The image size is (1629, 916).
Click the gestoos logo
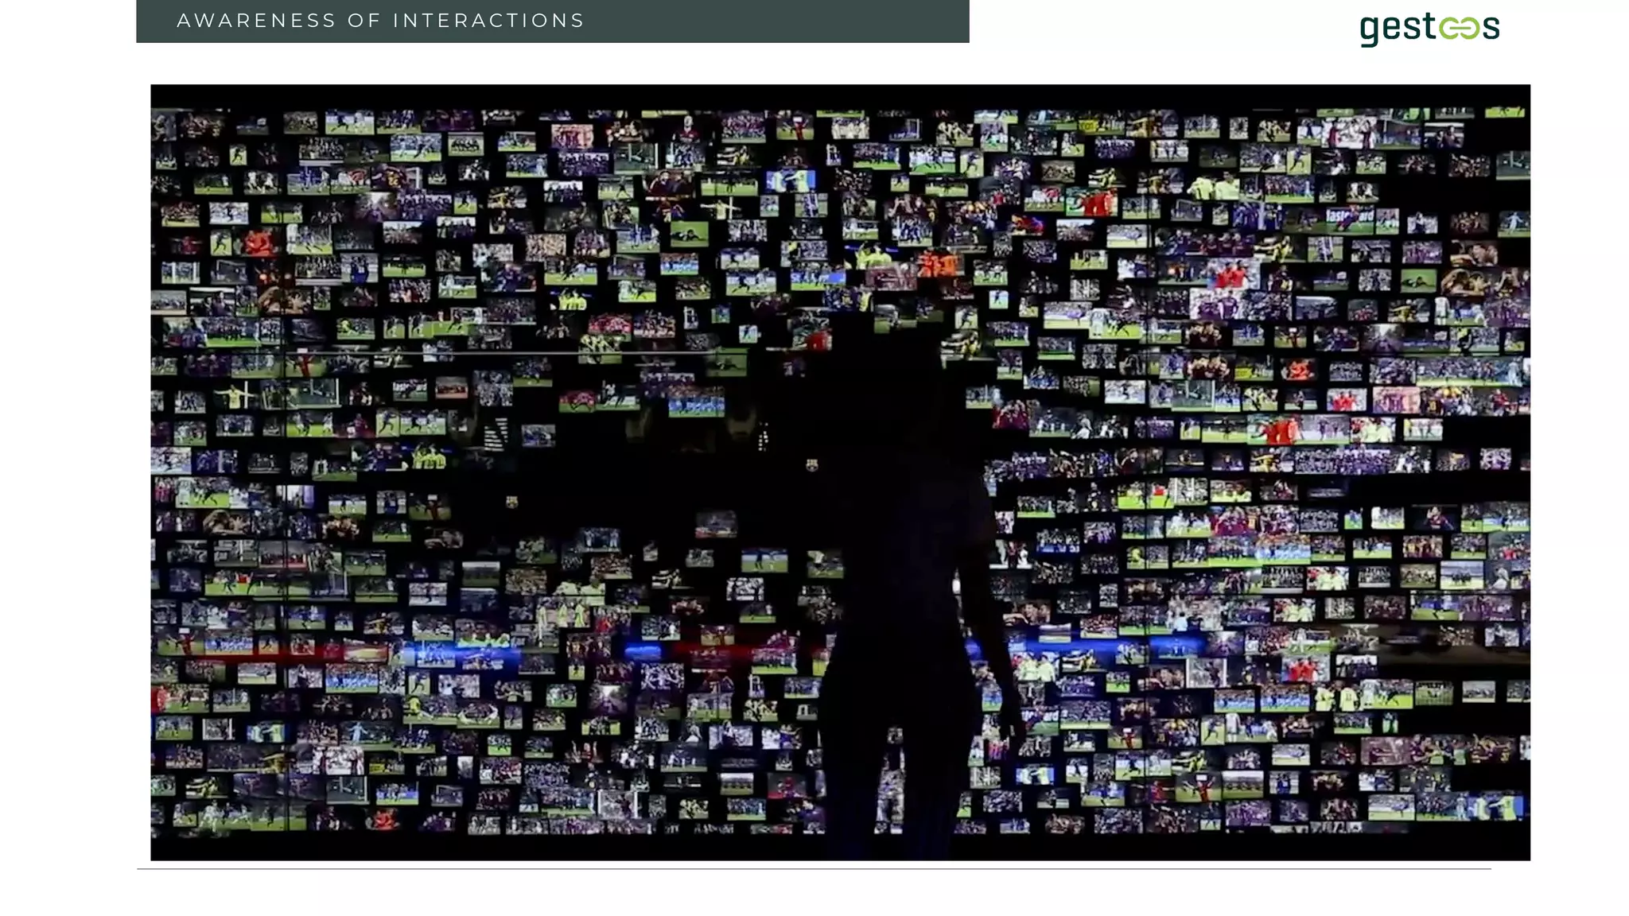[x=1429, y=29]
